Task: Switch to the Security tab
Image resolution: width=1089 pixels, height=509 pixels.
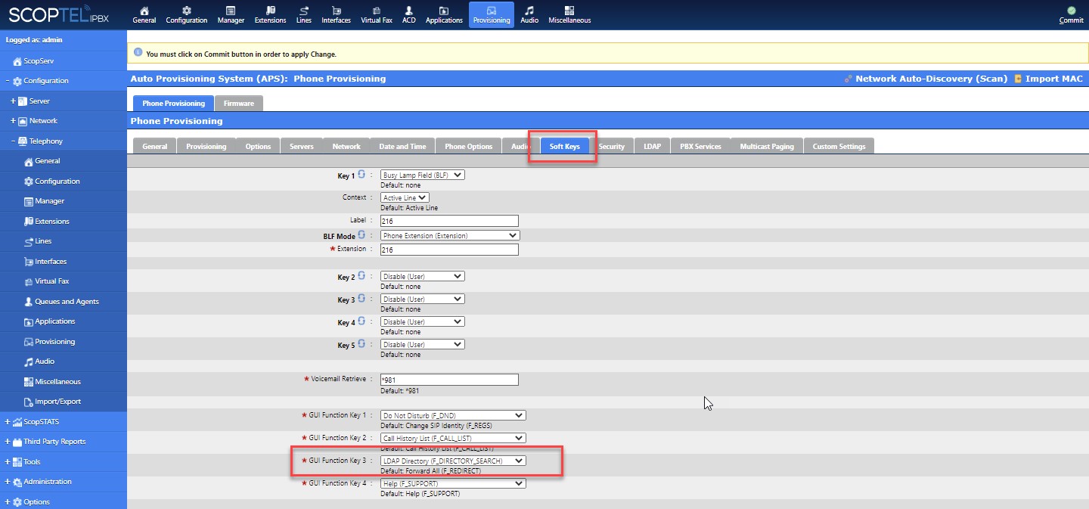Action: (612, 146)
